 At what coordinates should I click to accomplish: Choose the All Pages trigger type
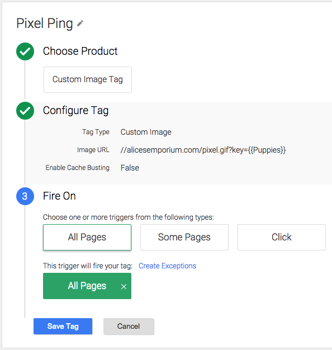click(87, 237)
